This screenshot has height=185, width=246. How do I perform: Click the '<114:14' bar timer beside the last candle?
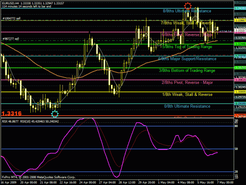click(226, 32)
